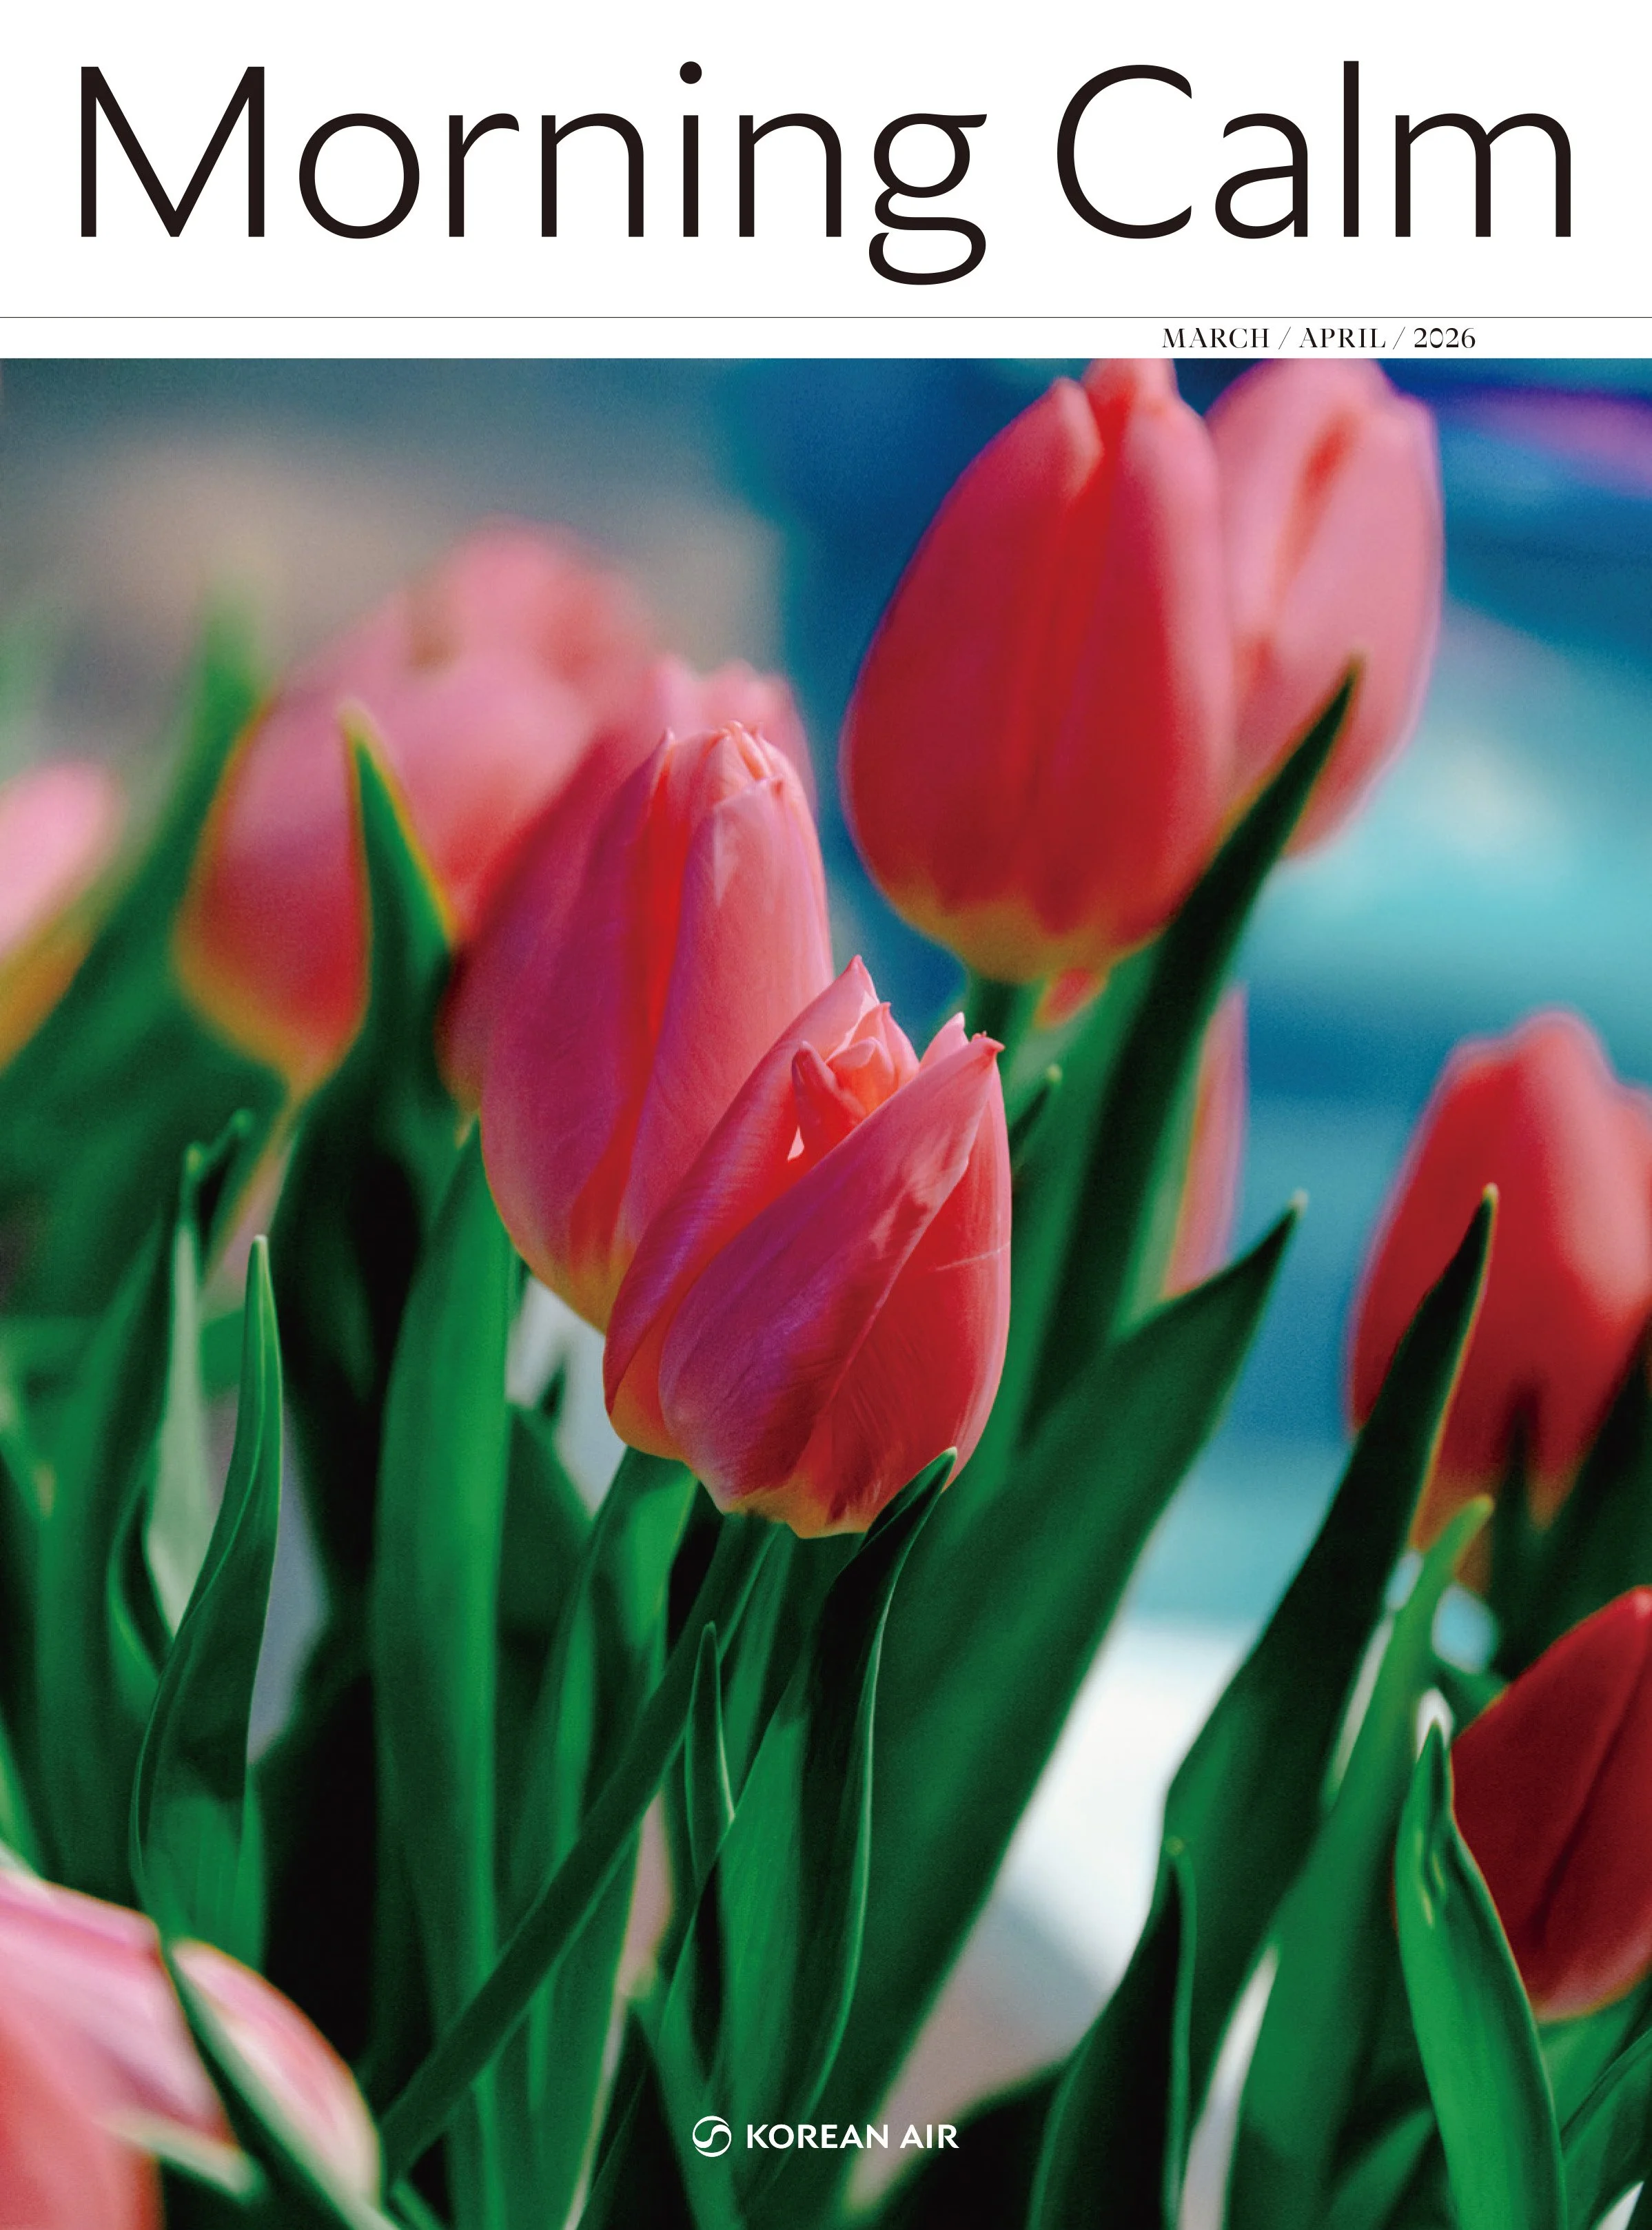Screen dimensions: 1652x2230
Task: Click the dot of the letter i in Morning
Action: (x=691, y=72)
